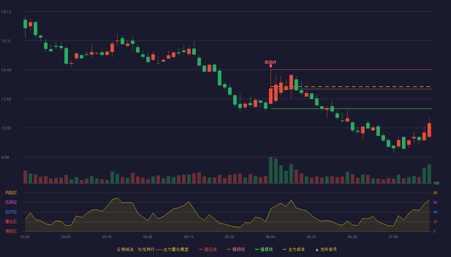Viewport: 451px width, 257px height.
Task: Select the 拉升区 zone label
Action: coord(11,212)
